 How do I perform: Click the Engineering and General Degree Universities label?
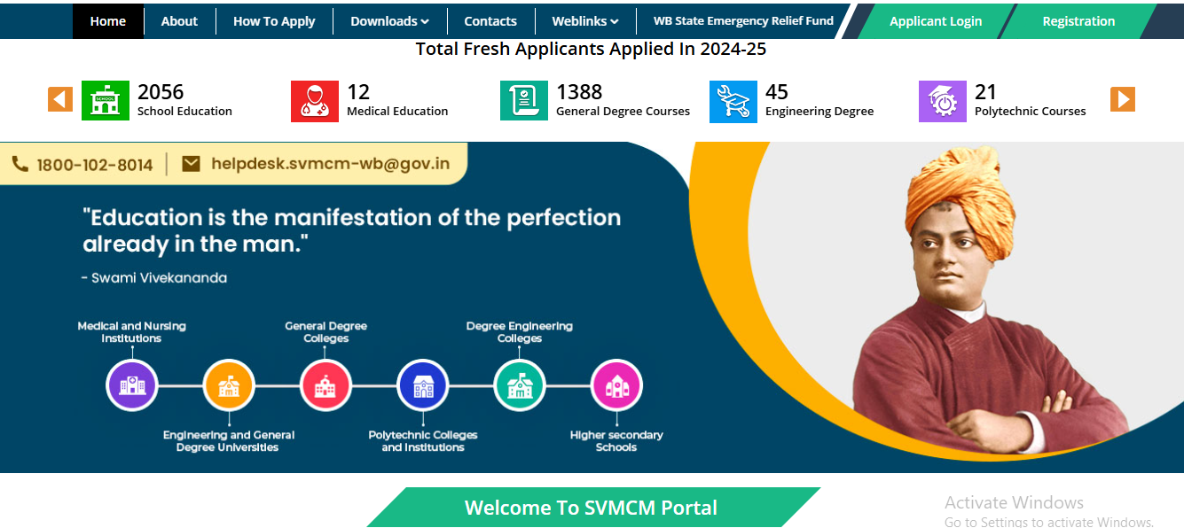[229, 441]
